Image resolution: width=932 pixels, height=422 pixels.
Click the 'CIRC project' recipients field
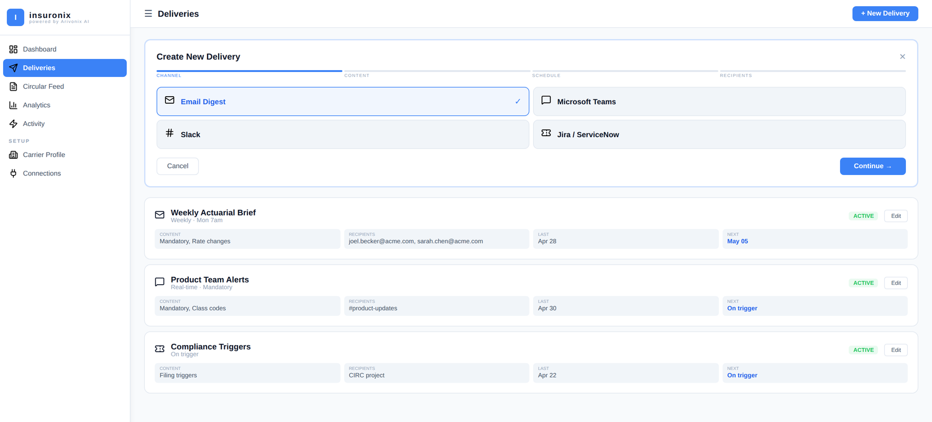[437, 373]
